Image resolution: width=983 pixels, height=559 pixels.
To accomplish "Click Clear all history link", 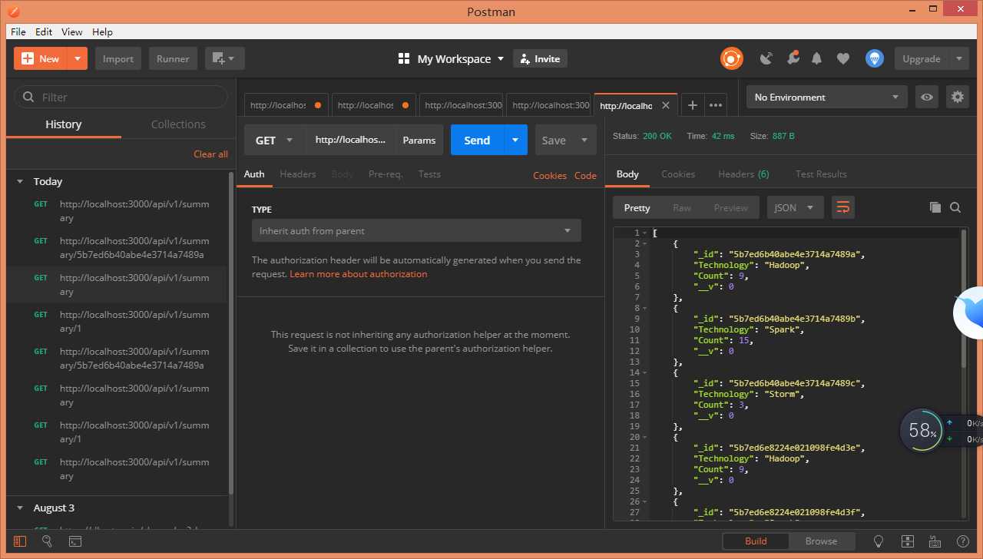I will (x=210, y=154).
